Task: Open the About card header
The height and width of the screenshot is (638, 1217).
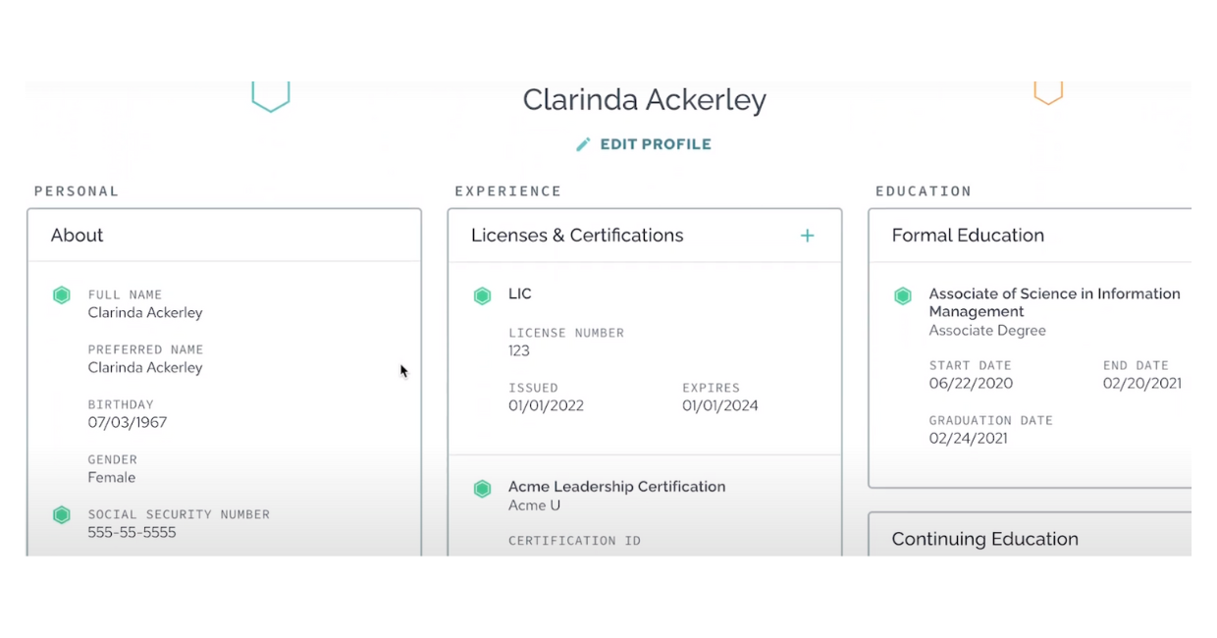Action: (x=77, y=235)
